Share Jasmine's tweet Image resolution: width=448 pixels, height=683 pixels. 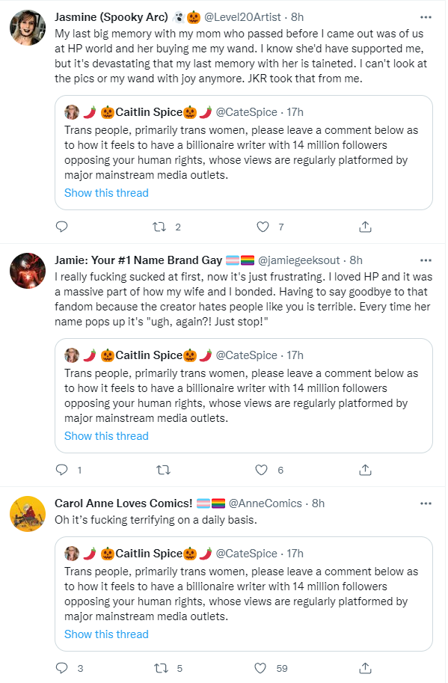366,227
